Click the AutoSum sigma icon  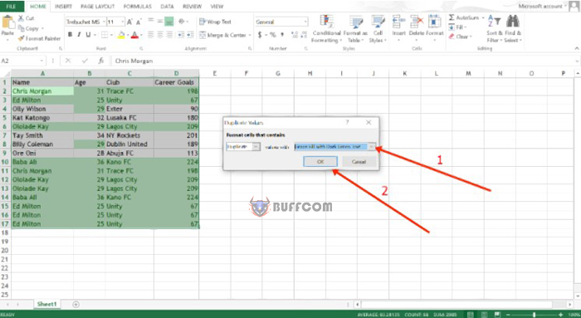click(x=452, y=17)
